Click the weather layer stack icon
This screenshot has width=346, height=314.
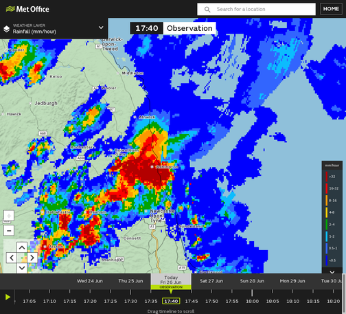coord(7,29)
